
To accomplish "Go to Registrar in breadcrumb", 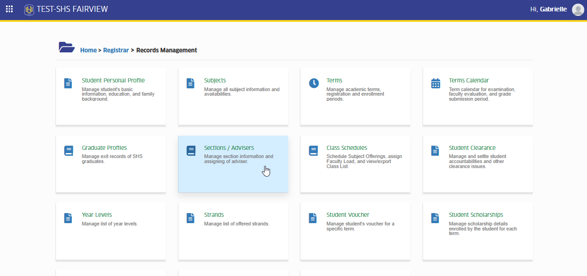I will [x=116, y=50].
